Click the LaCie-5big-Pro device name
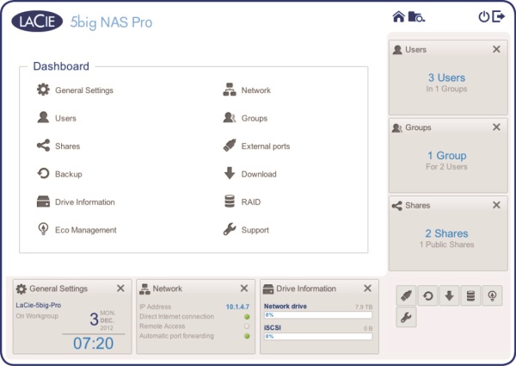Viewport: 516px width, 366px height. click(x=39, y=306)
